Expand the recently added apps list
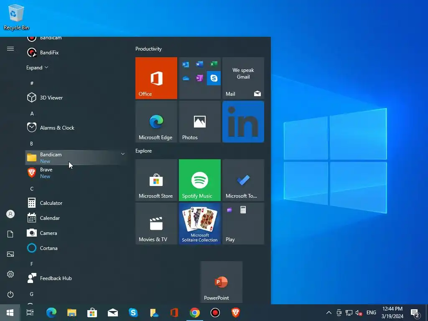Screen dimensions: 428x321 pyautogui.click(x=37, y=68)
